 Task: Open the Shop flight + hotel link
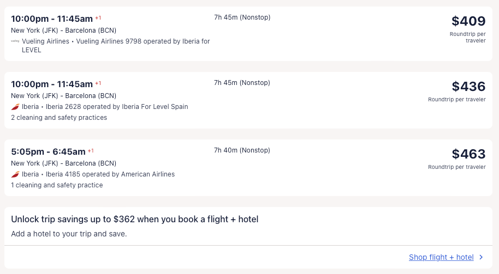(441, 257)
